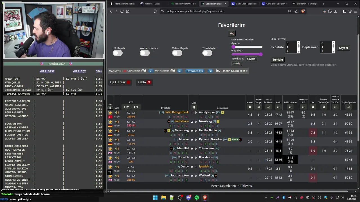Click the share page icon

pyautogui.click(x=296, y=11)
